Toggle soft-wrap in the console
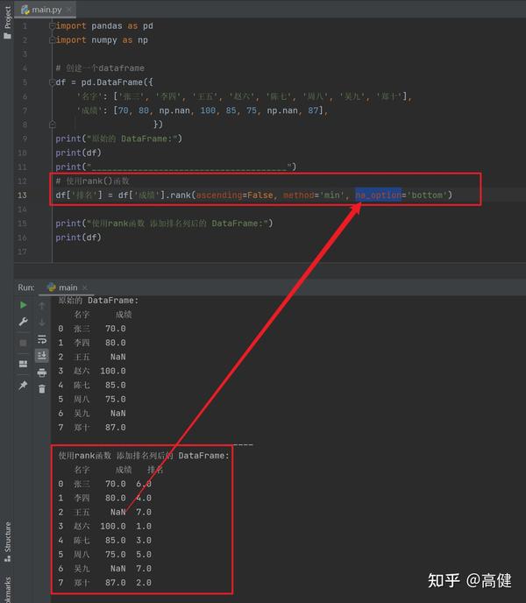 (x=42, y=339)
